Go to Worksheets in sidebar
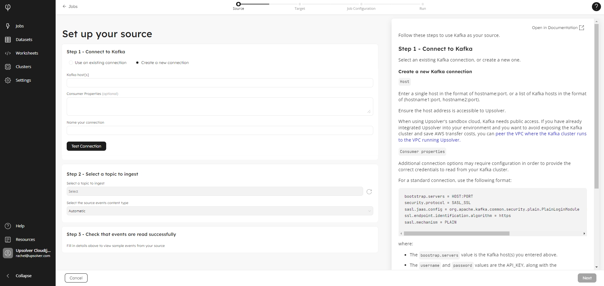604x286 pixels. point(27,53)
